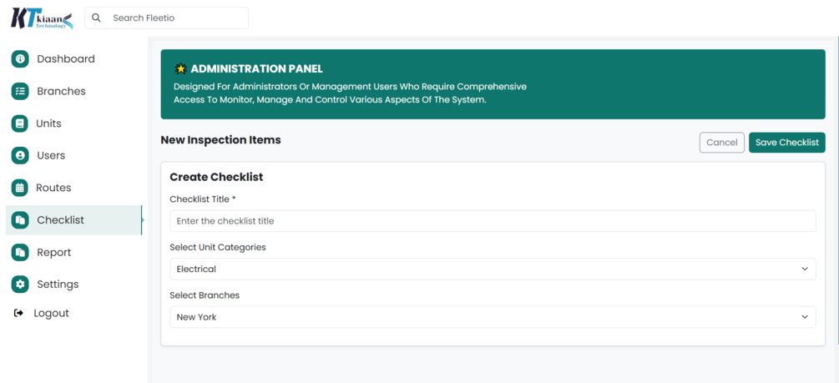Click the Users profile icon
The width and height of the screenshot is (839, 383).
point(20,156)
